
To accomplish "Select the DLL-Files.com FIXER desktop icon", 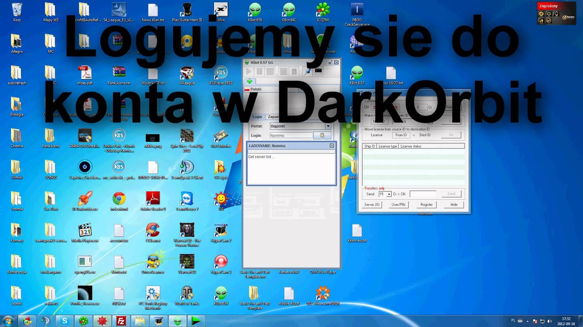I will pyautogui.click(x=323, y=295).
